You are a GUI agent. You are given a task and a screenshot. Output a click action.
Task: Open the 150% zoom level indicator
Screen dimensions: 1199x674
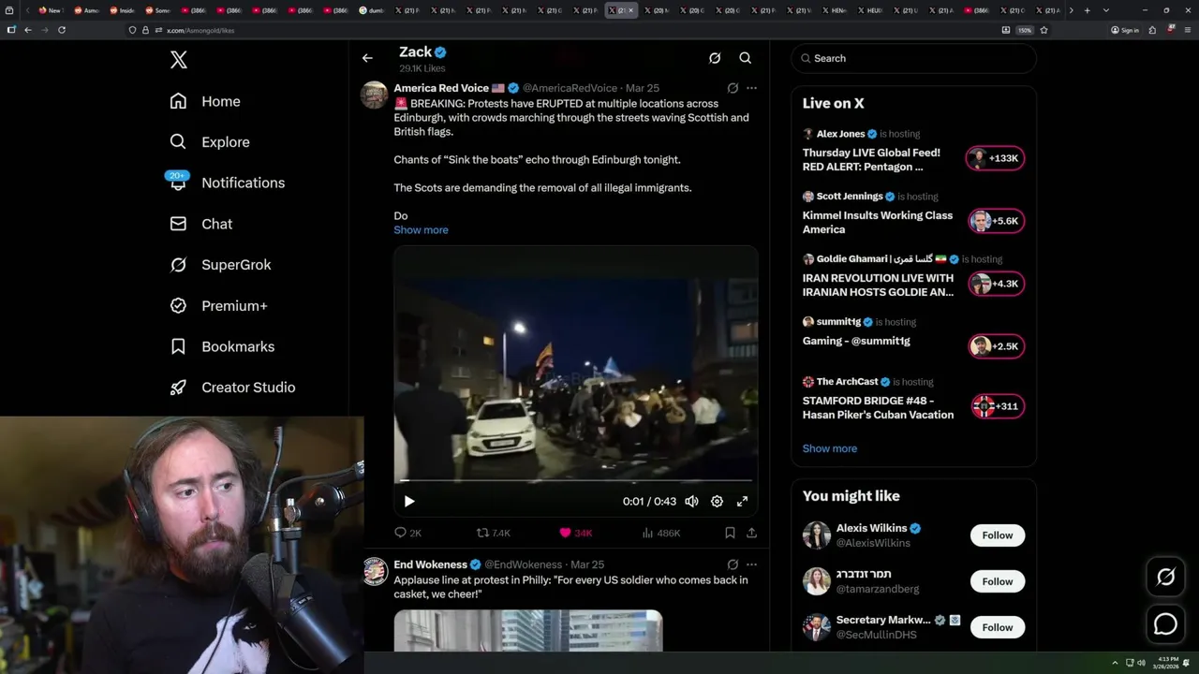click(1025, 30)
